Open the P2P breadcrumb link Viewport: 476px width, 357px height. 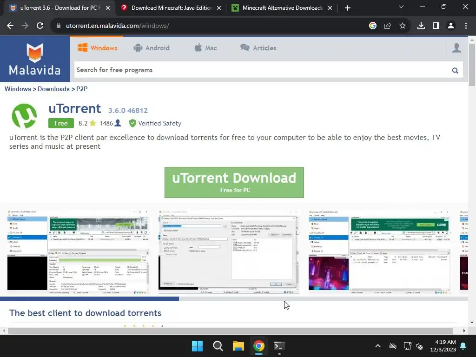point(82,89)
